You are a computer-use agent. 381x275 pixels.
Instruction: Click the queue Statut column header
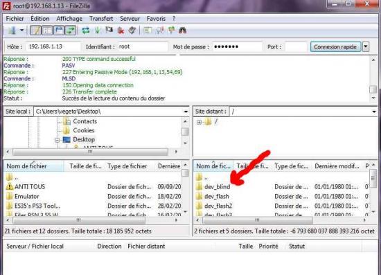[296, 246]
